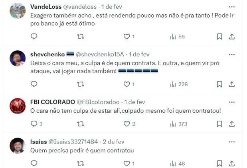The height and width of the screenshot is (168, 247).
Task: Bookmark the FBI COLORADO tweet
Action: 219,124
